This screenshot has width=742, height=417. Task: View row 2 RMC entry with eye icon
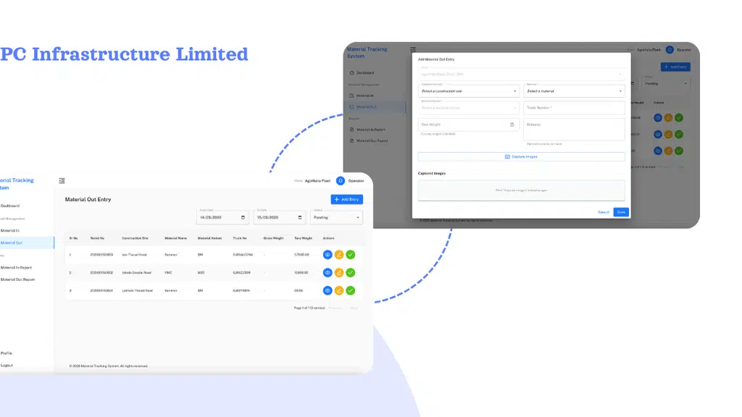[x=328, y=273]
